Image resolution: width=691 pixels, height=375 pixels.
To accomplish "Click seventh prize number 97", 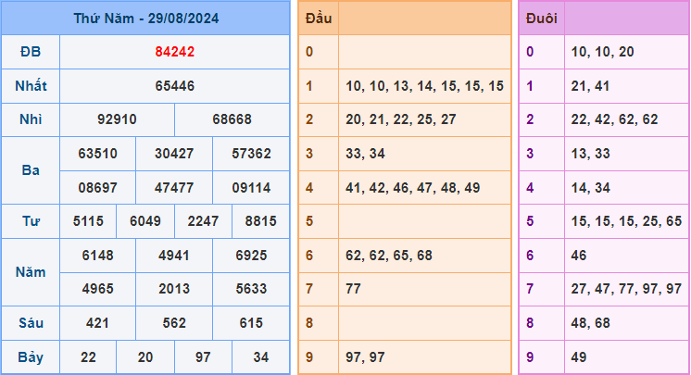I will (203, 356).
